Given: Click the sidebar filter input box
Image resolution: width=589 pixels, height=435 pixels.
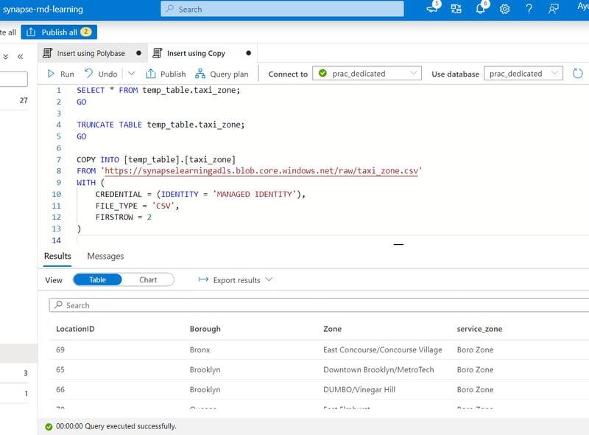Looking at the screenshot, I should [x=13, y=79].
